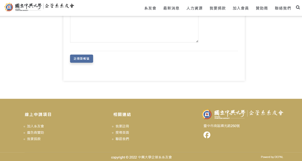Click inside the large text area
Screen dimensions: 302x161
pyautogui.click(x=134, y=29)
